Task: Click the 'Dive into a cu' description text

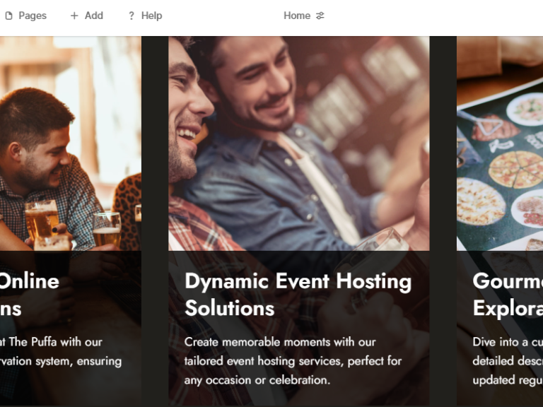Action: tap(507, 342)
